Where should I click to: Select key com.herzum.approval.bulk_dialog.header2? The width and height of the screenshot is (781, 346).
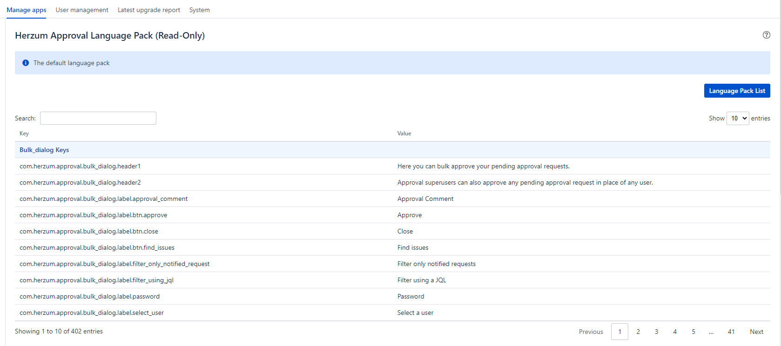tap(80, 182)
